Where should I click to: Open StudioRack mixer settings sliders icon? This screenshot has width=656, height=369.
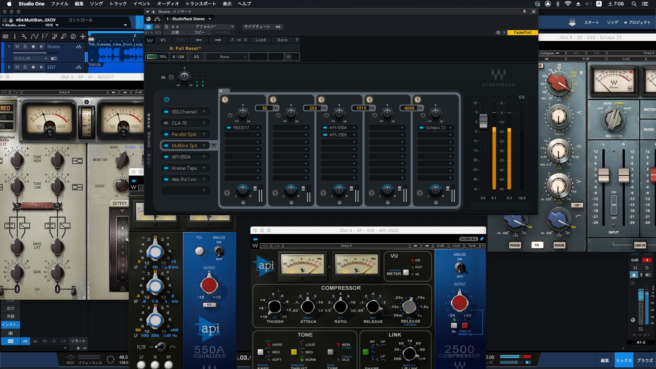tap(289, 57)
